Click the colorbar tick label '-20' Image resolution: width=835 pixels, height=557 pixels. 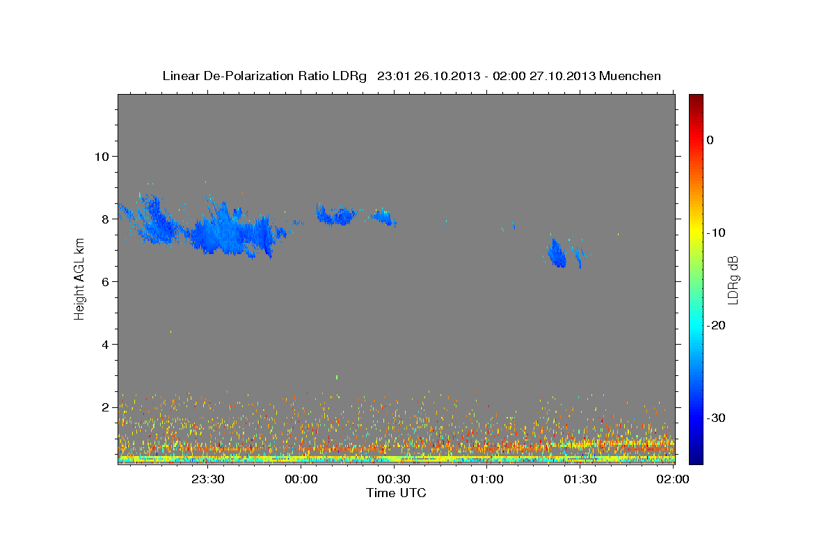[x=717, y=325]
